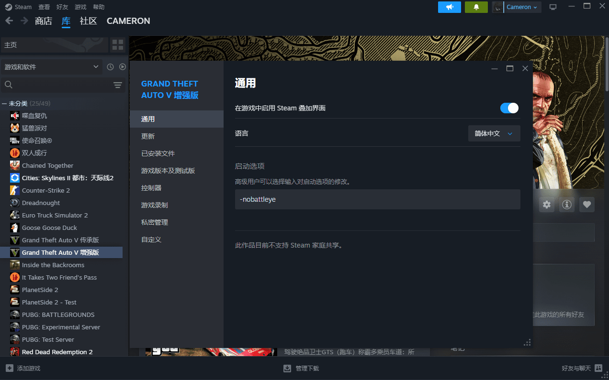Select 通用 in properties sidebar
Screen dimensions: 609x380
(x=177, y=119)
